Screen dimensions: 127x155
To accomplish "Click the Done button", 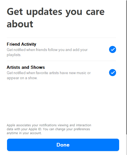I will (x=63, y=145).
